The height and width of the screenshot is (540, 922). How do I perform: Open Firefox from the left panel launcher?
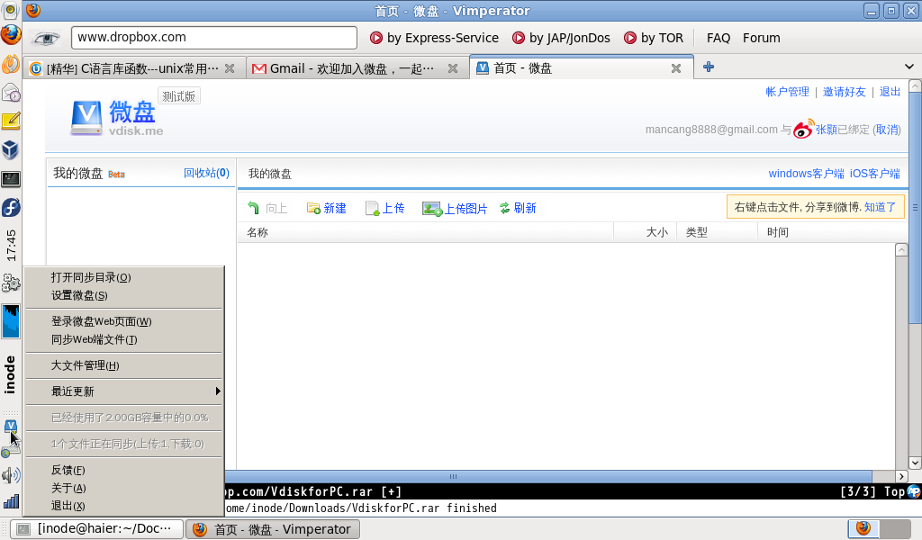tap(11, 35)
